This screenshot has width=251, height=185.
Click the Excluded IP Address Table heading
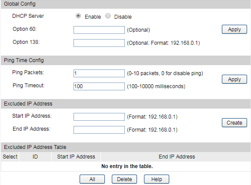pos(35,147)
